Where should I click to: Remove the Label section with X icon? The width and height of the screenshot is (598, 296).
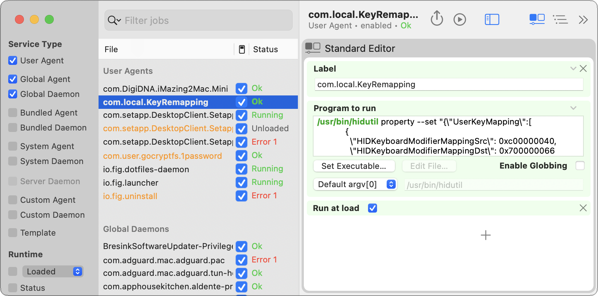[x=583, y=69]
